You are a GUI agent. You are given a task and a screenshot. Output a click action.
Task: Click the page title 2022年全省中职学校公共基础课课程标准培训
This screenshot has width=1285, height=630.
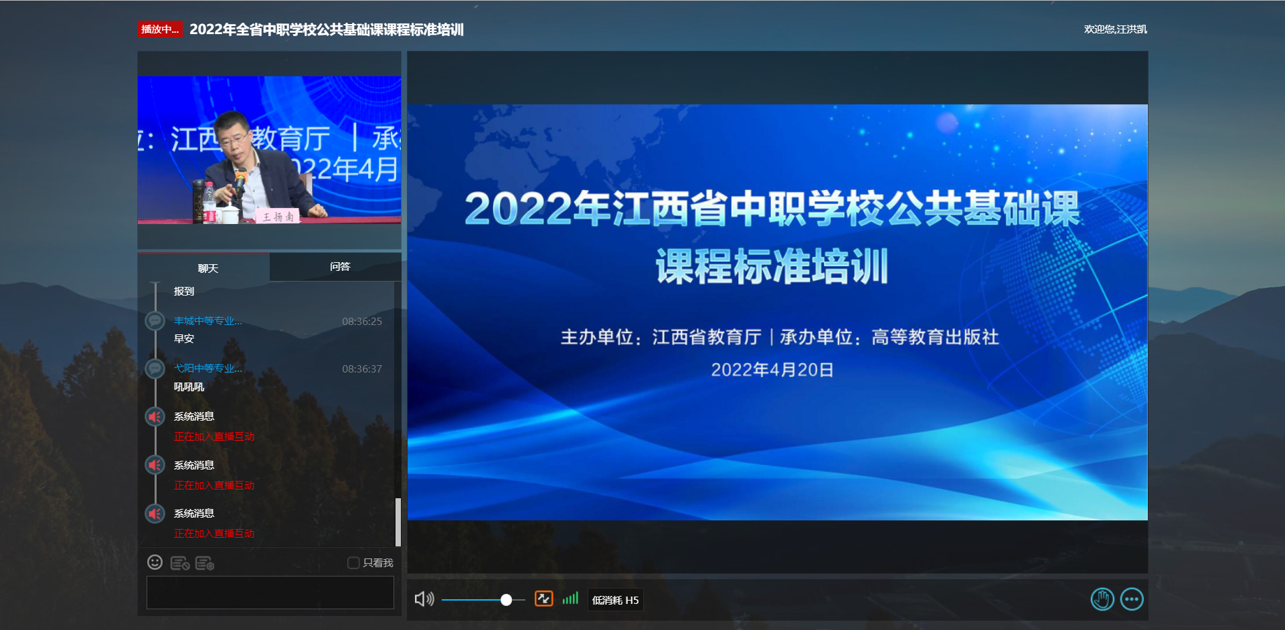(327, 29)
